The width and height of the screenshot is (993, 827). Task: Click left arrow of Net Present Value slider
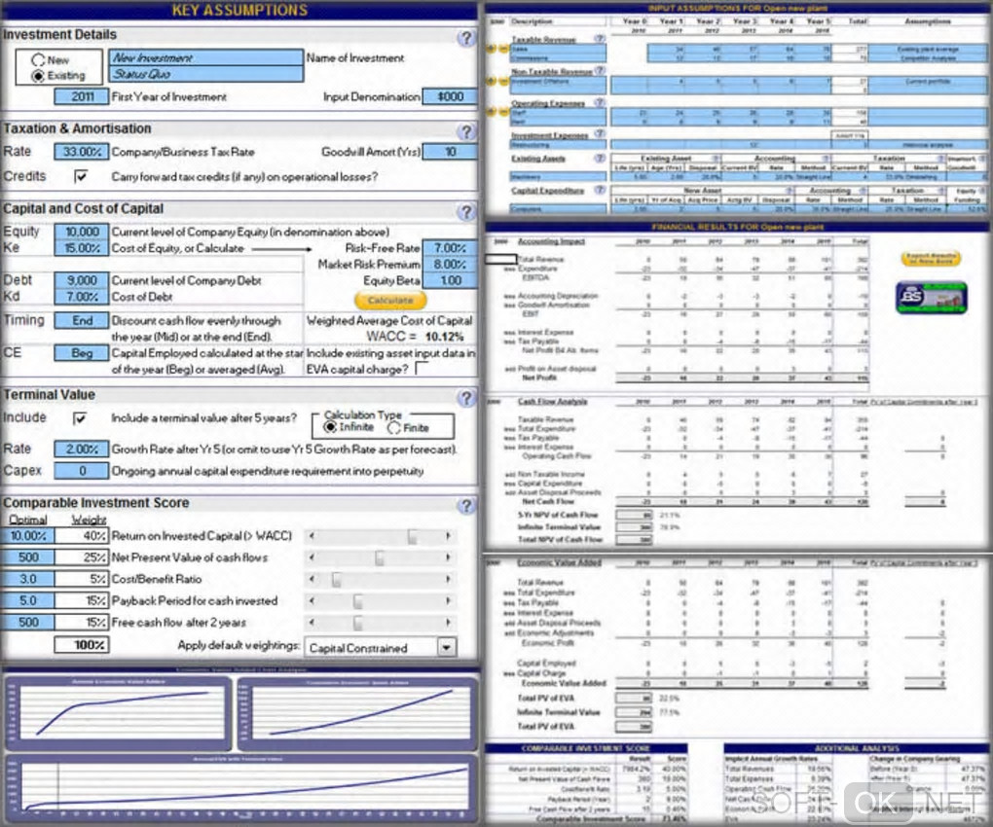click(312, 558)
